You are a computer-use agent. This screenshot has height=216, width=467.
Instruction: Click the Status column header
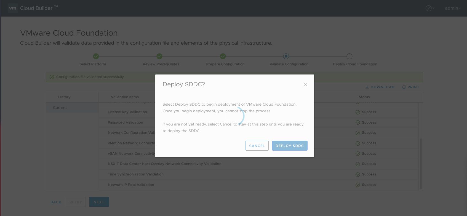coord(364,97)
